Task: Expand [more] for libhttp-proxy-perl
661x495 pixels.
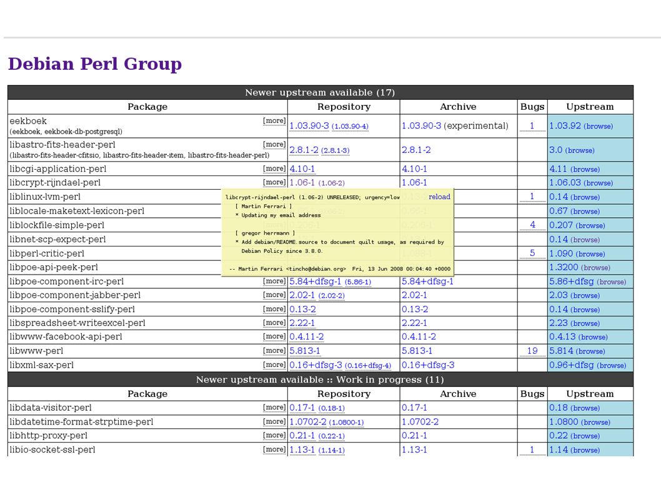Action: (274, 435)
